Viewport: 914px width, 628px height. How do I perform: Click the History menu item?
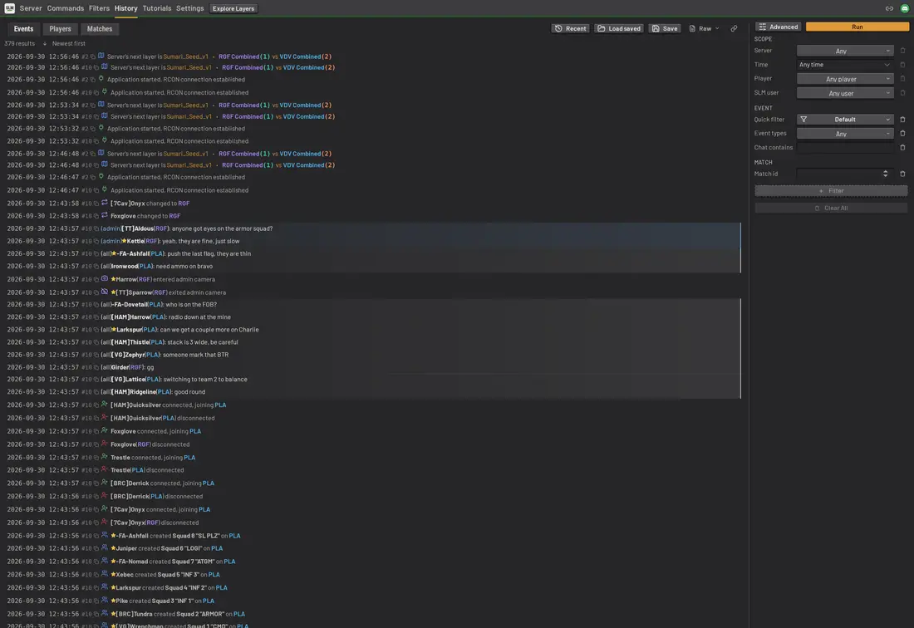126,8
